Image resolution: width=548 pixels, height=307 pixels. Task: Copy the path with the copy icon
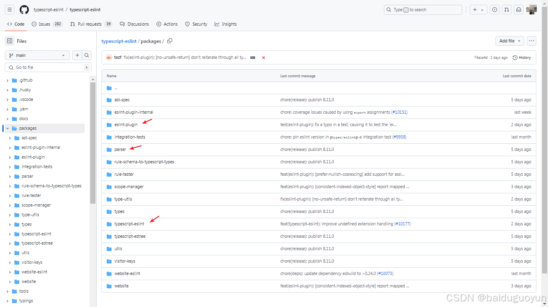click(170, 41)
